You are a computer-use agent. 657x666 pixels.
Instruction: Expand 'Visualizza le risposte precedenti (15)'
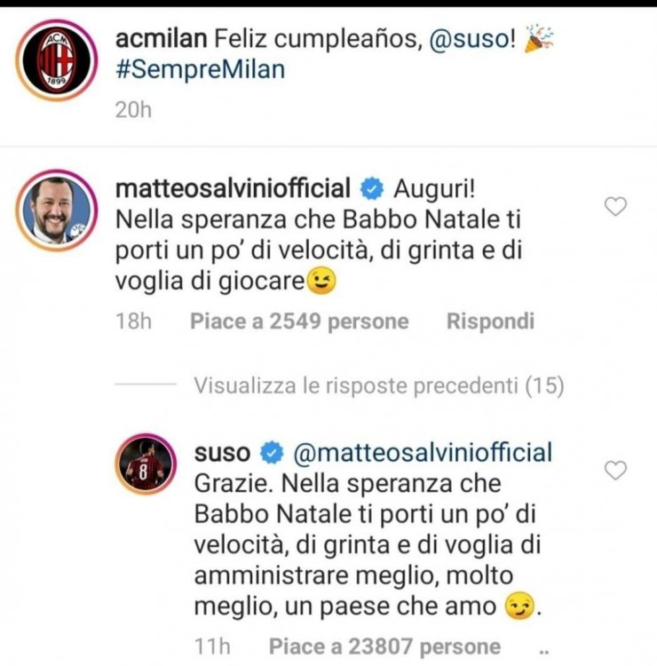tap(378, 386)
